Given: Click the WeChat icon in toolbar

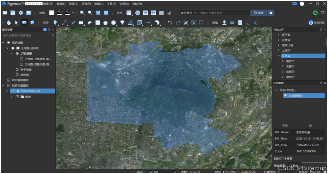Looking at the screenshot, I should pos(315,13).
